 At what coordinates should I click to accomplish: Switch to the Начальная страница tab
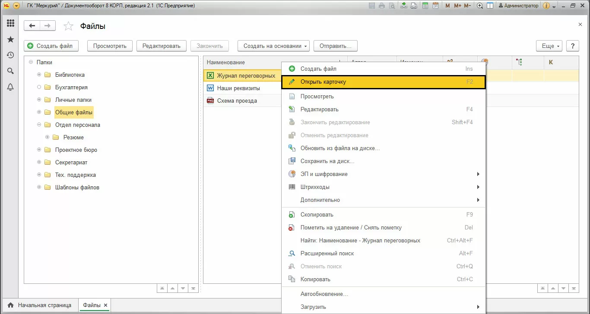click(40, 305)
